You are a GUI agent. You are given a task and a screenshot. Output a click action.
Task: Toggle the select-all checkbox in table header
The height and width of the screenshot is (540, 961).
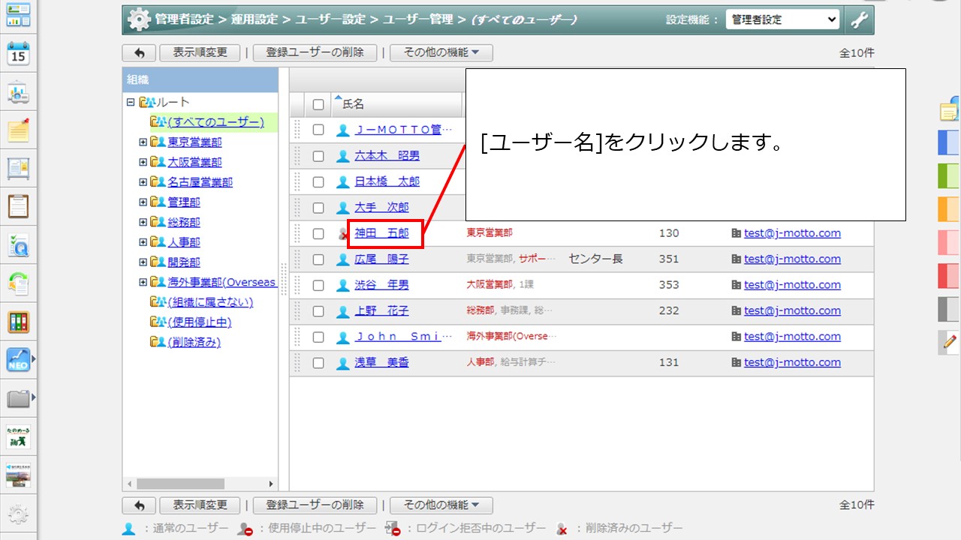point(318,105)
